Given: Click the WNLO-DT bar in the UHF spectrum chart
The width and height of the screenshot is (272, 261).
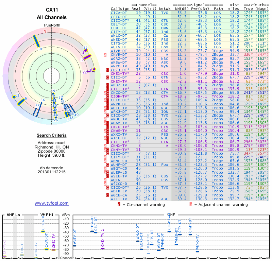Looking at the screenshot, I should (138, 241).
